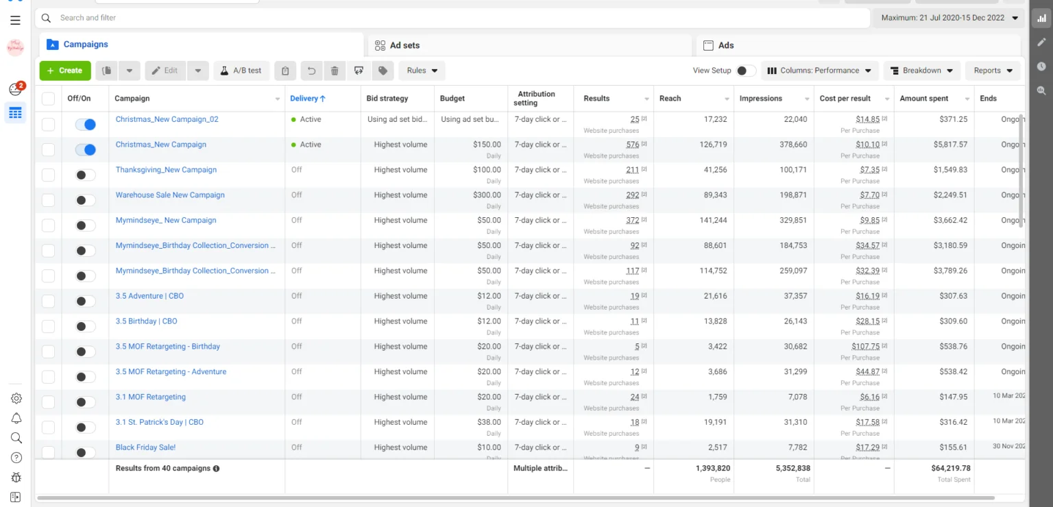Click the bug report icon in sidebar

16,478
